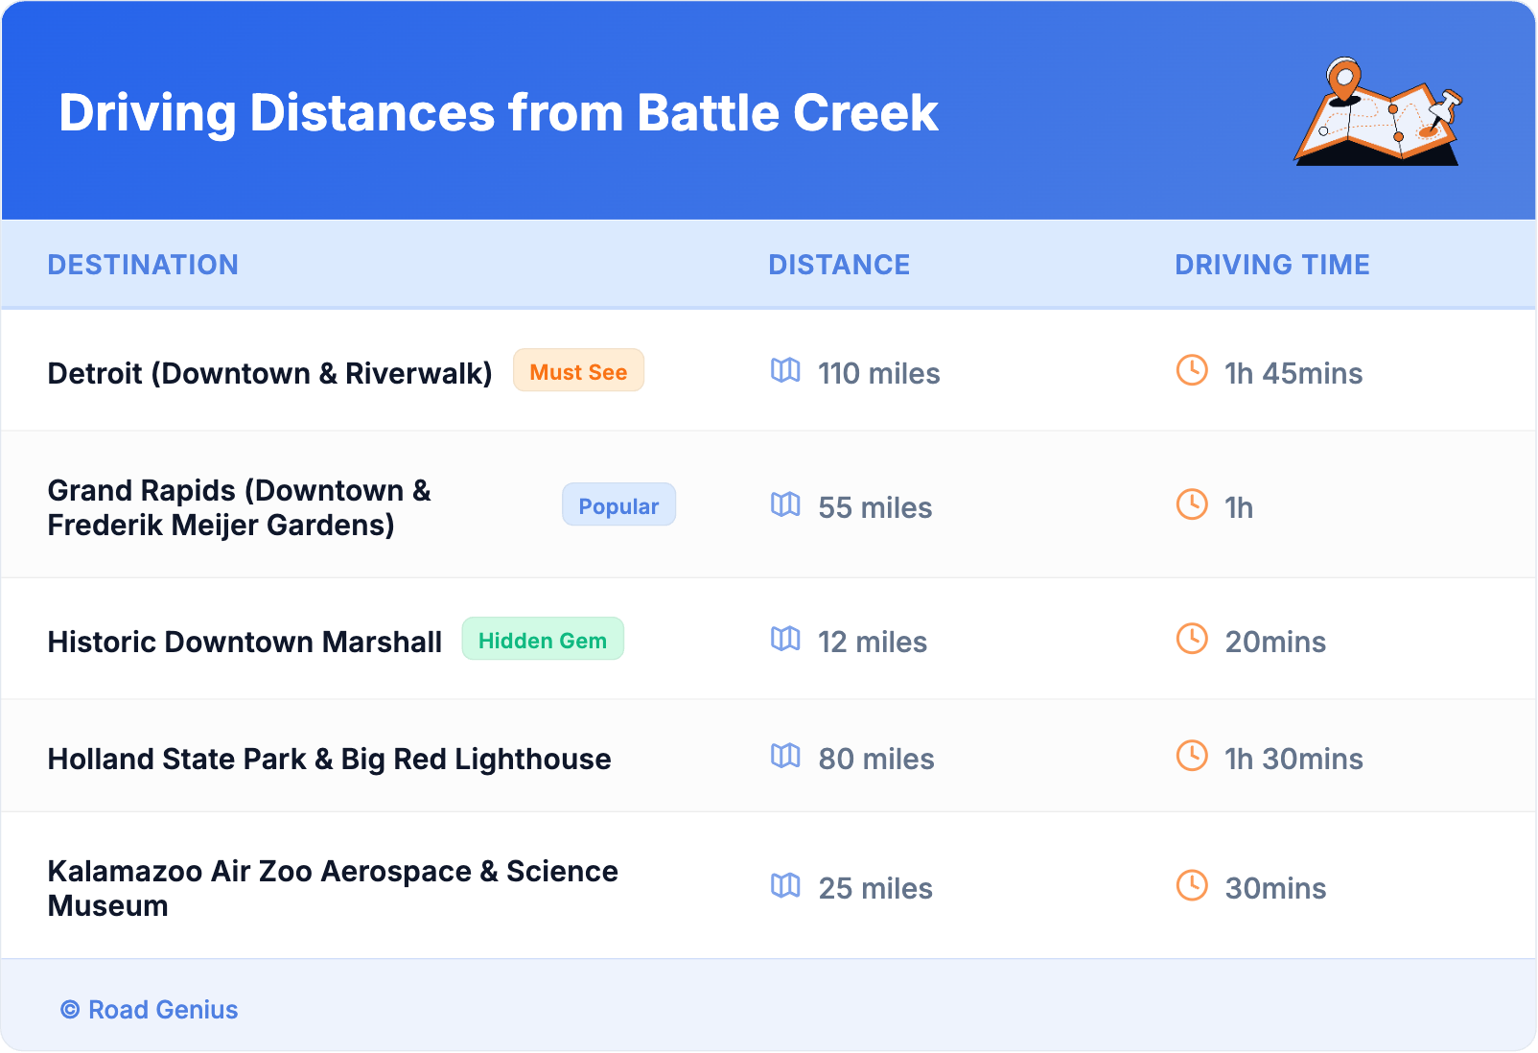Click the map icon next to 25 miles
The width and height of the screenshot is (1538, 1053).
[785, 885]
